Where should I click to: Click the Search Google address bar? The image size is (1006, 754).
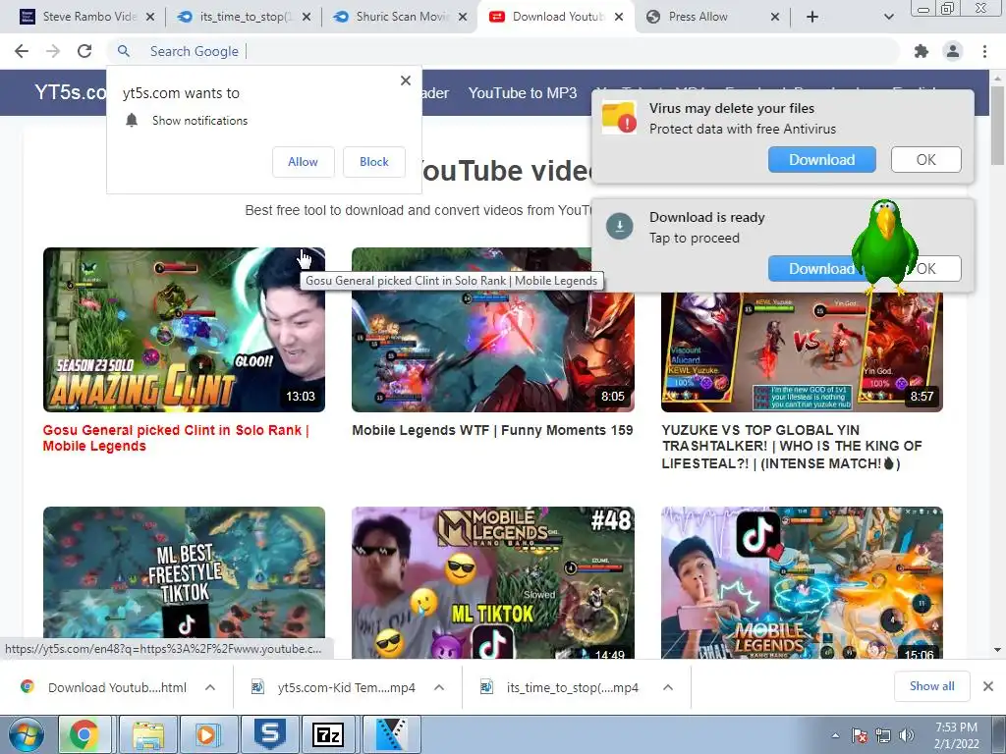(504, 51)
